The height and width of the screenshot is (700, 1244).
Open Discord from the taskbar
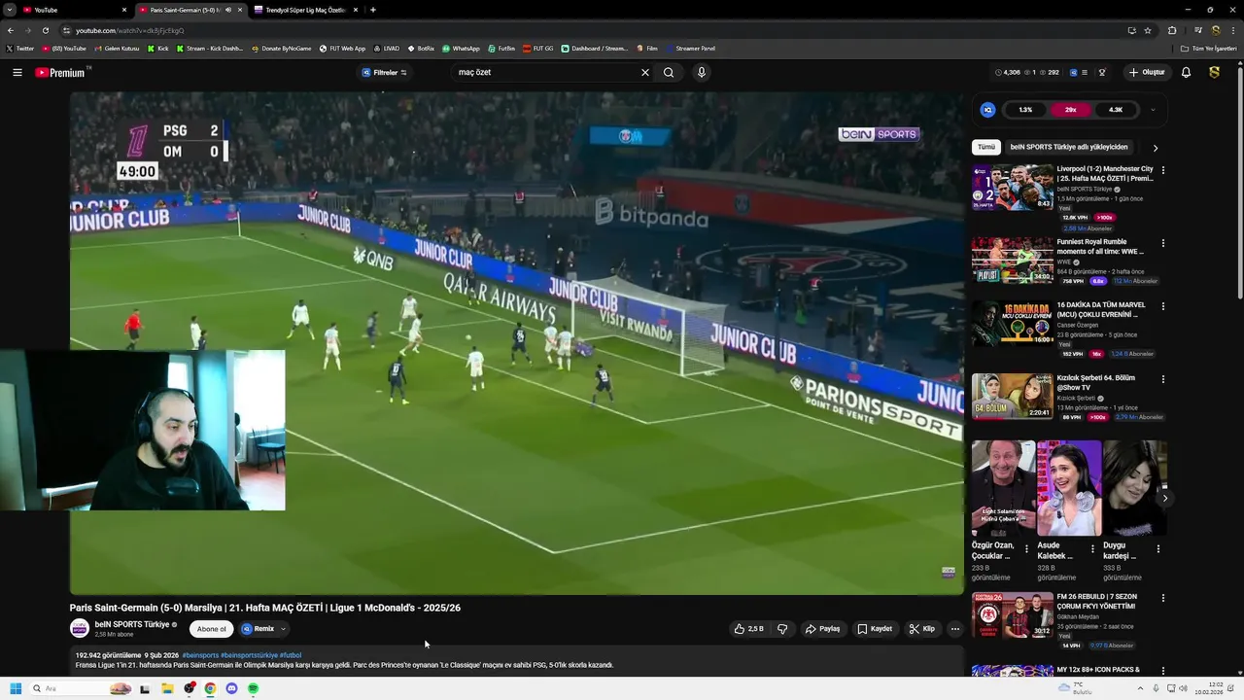[231, 688]
